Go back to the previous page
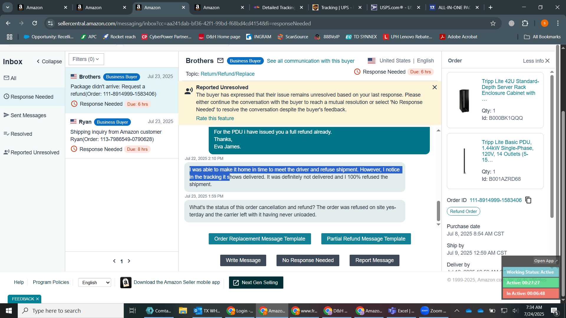 coord(8,23)
